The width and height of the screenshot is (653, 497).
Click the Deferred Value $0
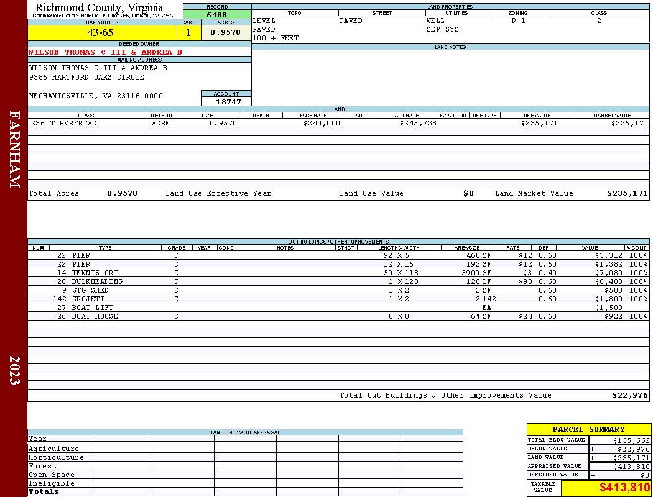click(645, 475)
